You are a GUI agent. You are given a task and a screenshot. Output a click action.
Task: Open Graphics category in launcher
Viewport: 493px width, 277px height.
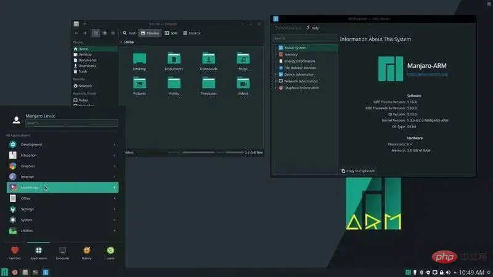[63, 166]
